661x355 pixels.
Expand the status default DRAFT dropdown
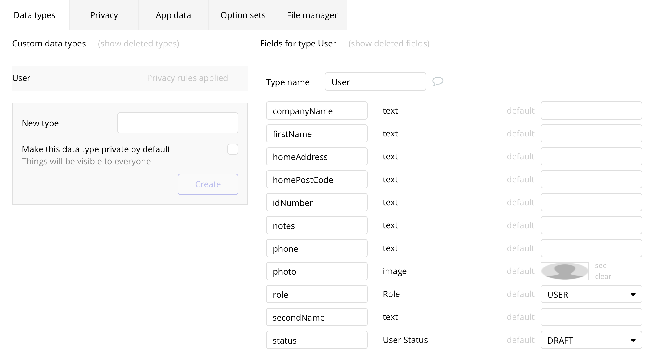[591, 340]
